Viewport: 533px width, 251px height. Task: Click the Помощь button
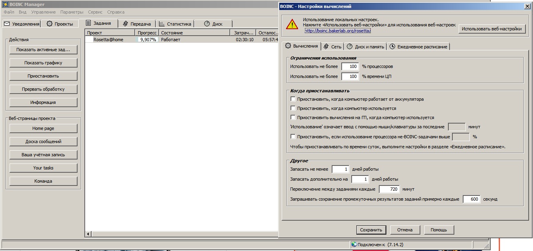pos(439,230)
